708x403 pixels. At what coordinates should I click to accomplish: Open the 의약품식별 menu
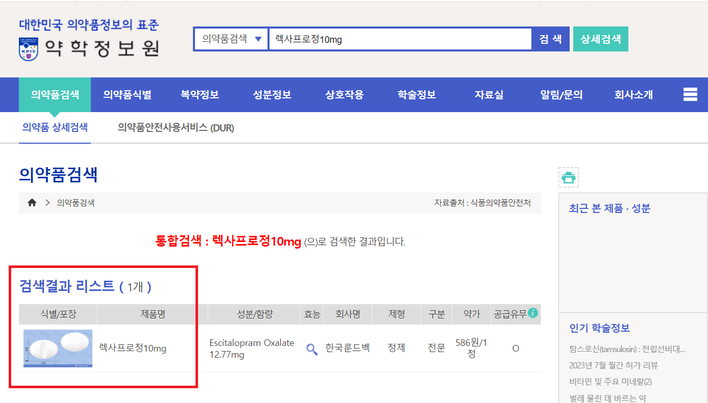(127, 95)
